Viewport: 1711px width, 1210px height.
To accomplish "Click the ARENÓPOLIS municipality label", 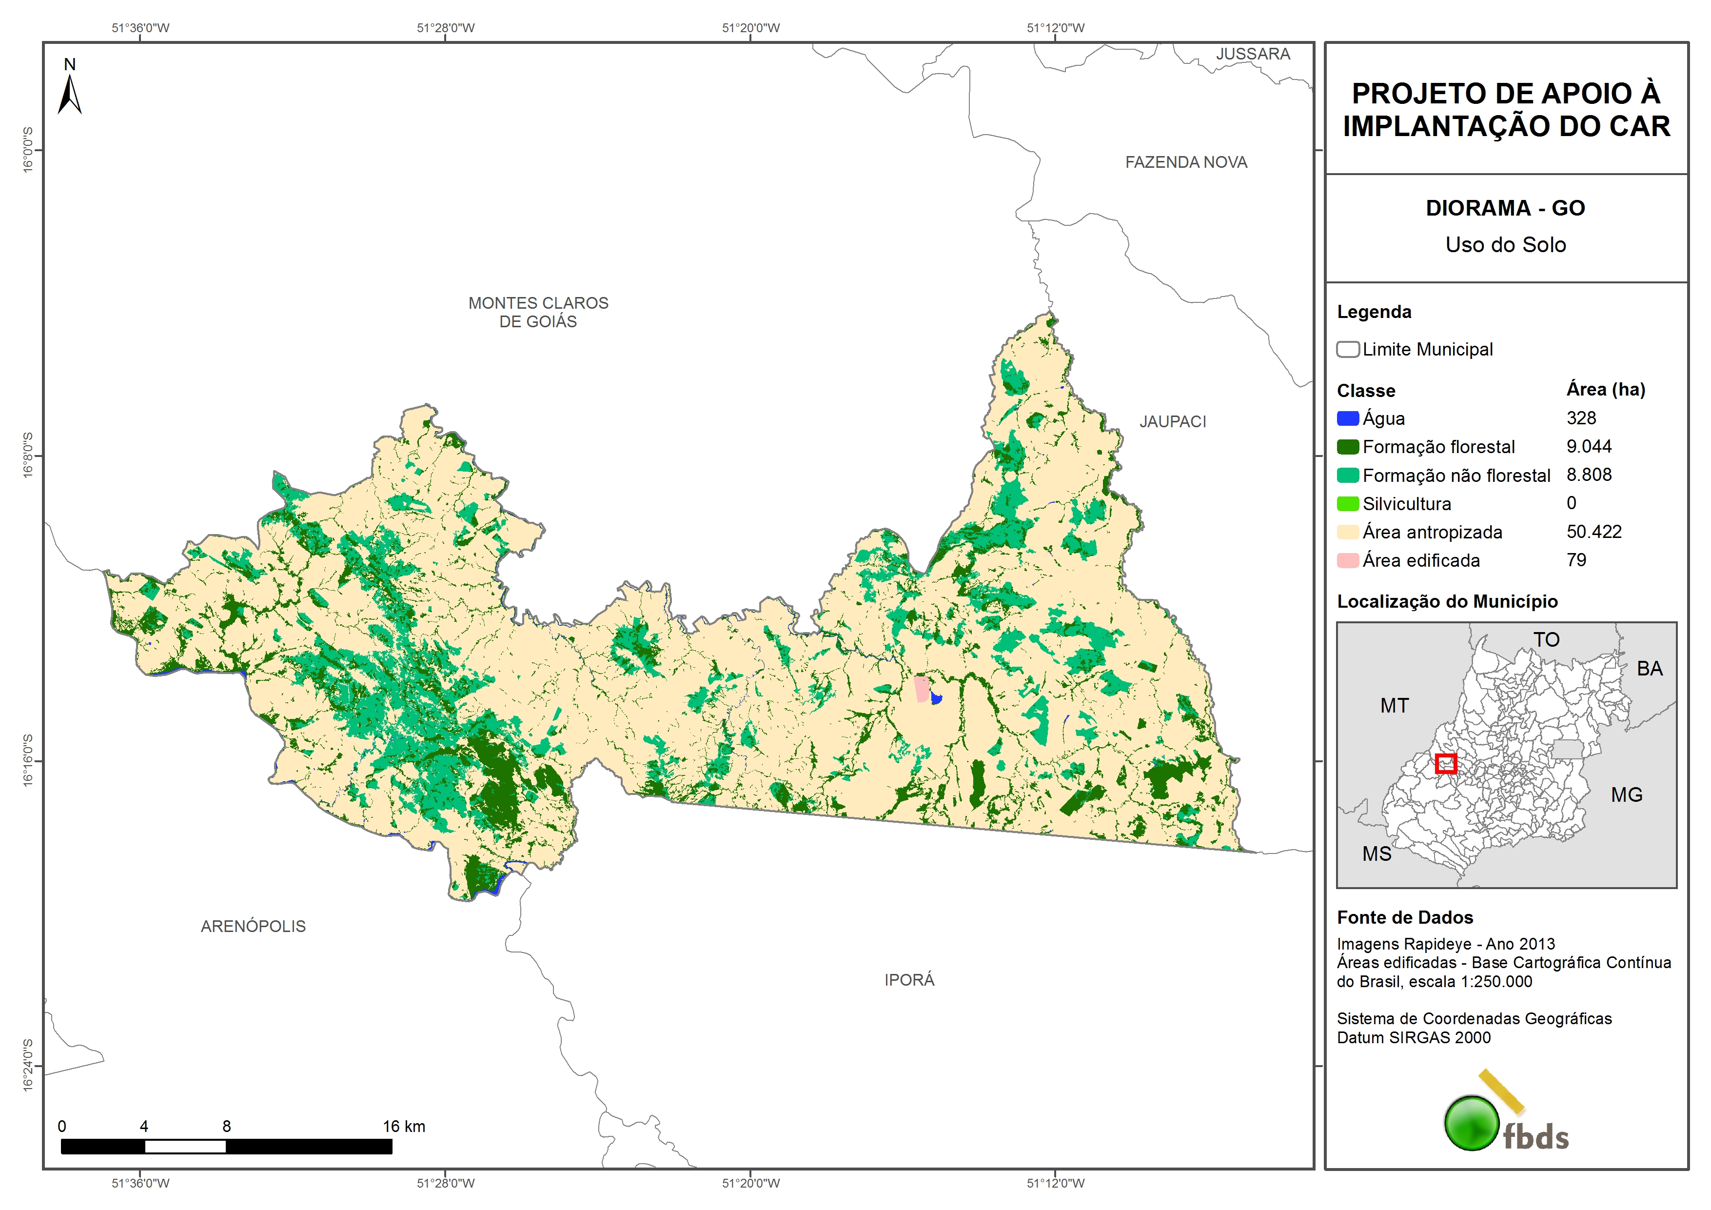I will 254,926.
